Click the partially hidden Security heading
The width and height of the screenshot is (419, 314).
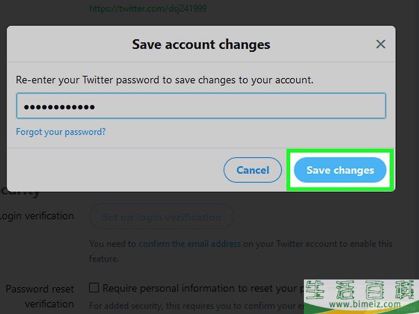click(x=20, y=193)
